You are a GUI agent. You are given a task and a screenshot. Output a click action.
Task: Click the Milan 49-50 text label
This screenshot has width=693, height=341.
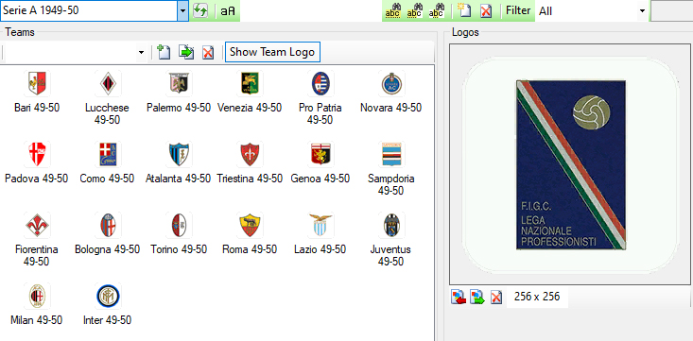pyautogui.click(x=36, y=320)
